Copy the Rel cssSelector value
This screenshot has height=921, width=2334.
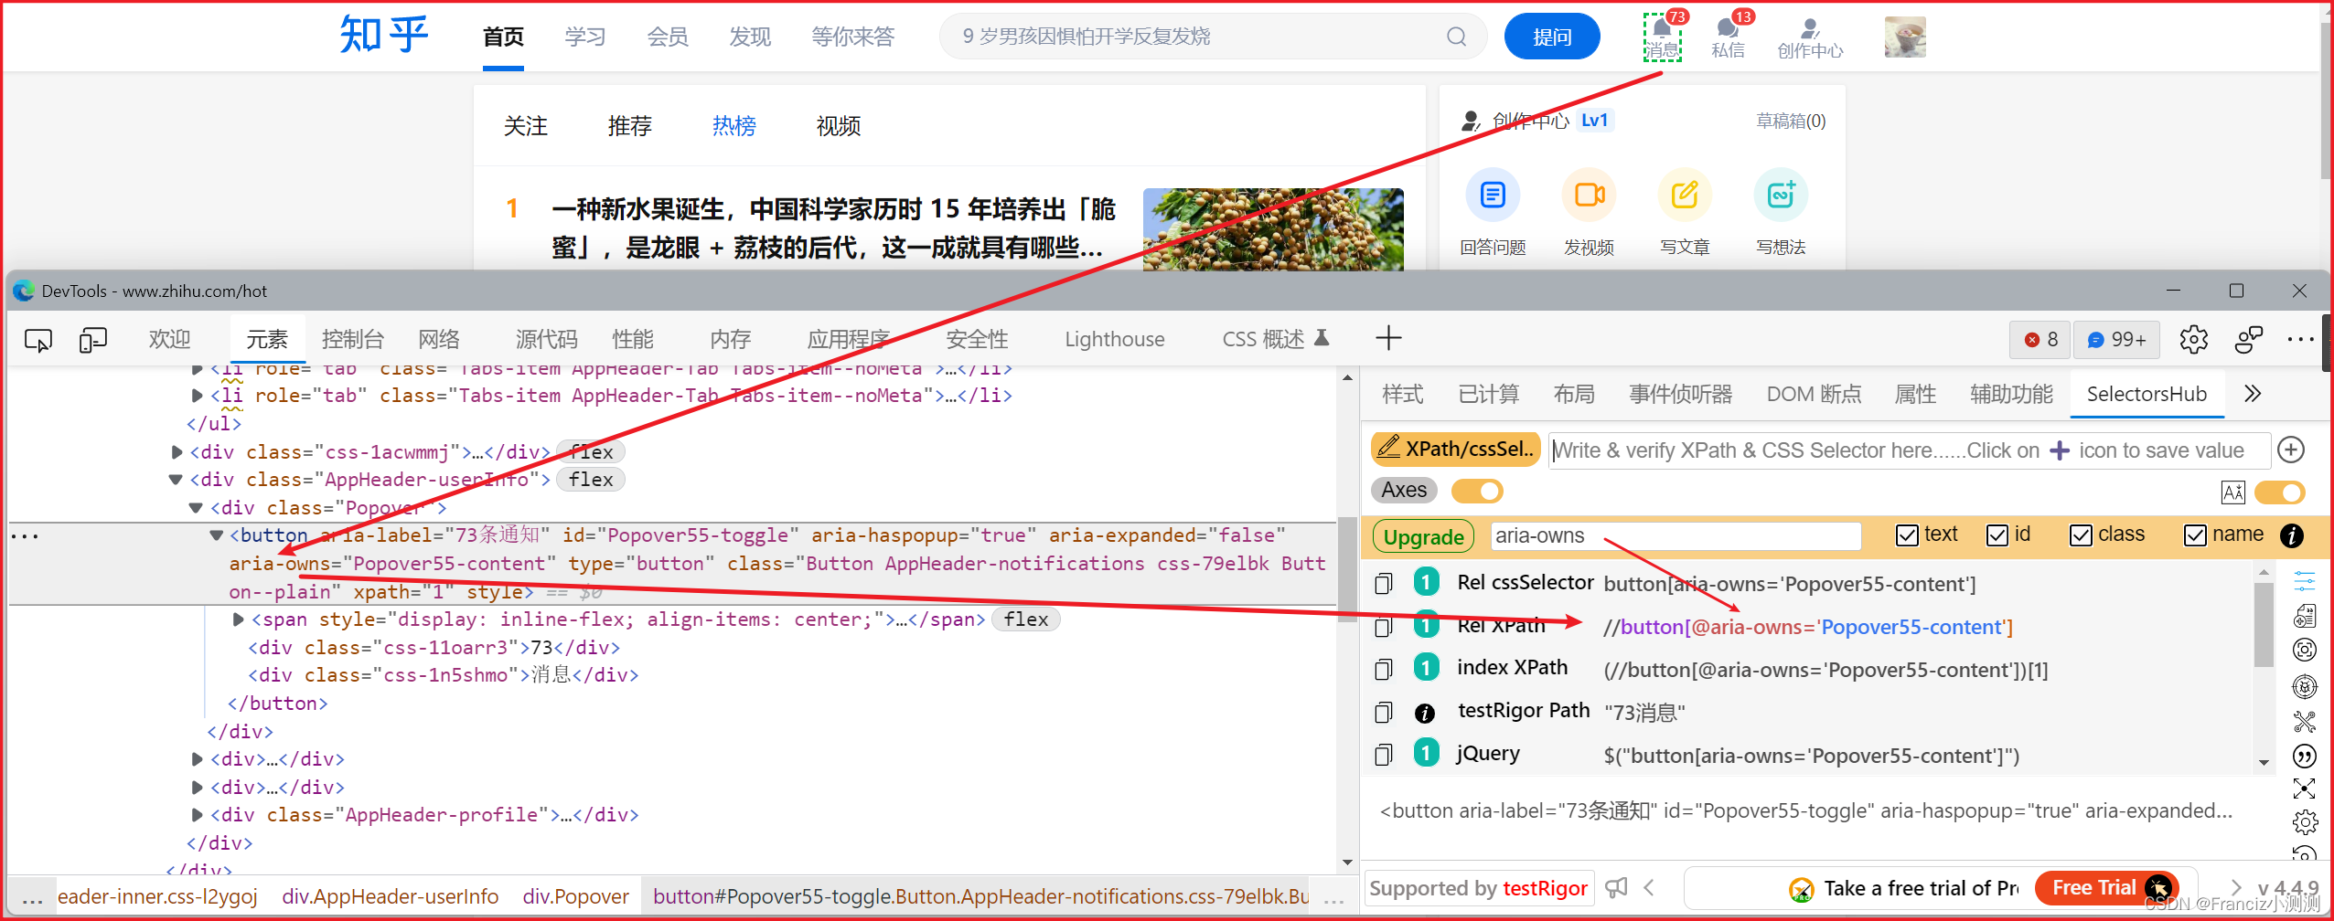click(1384, 583)
